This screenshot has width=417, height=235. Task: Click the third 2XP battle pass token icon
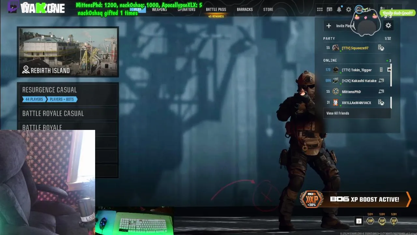tap(394, 221)
